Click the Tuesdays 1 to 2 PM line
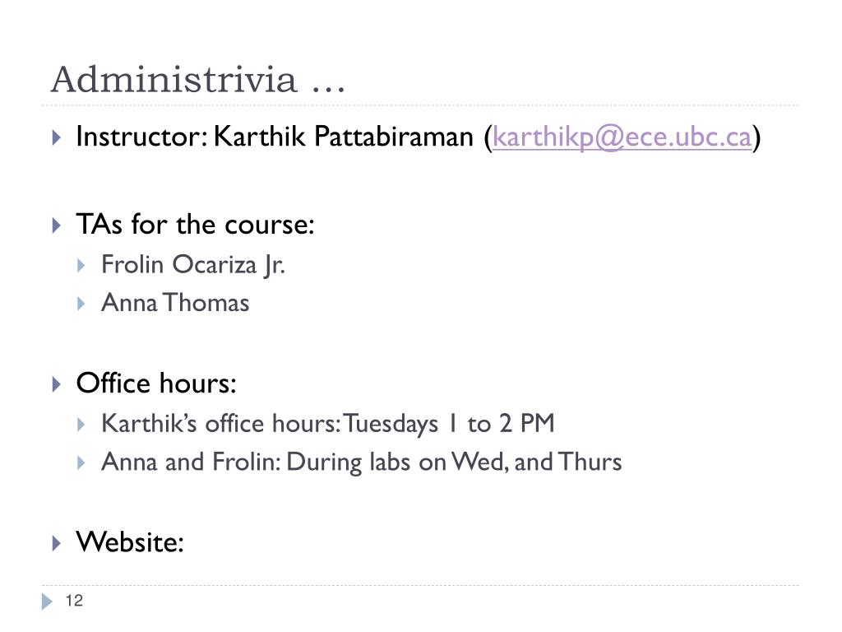Screen dimensions: 842x632 (x=449, y=424)
